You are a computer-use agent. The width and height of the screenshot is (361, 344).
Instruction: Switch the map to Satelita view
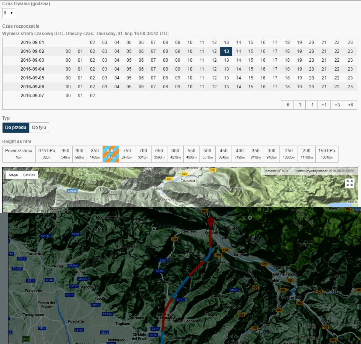coord(29,175)
